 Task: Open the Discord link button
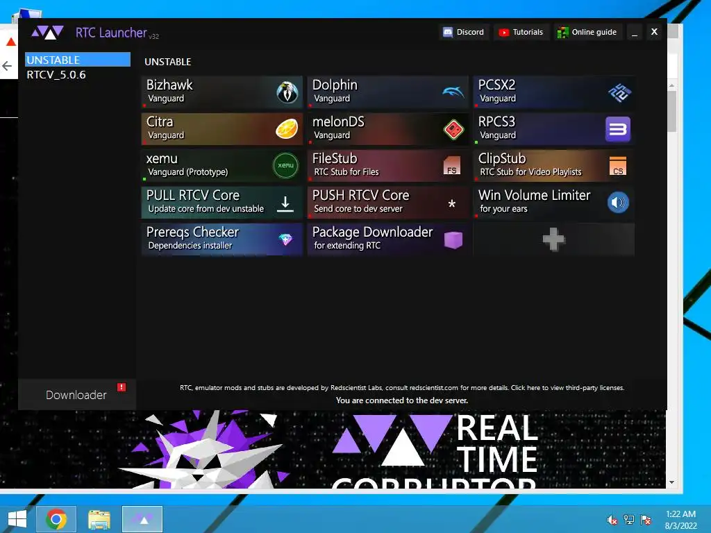click(463, 32)
